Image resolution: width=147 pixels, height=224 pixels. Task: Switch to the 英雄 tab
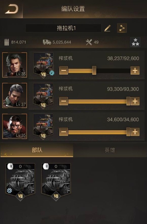point(110,150)
